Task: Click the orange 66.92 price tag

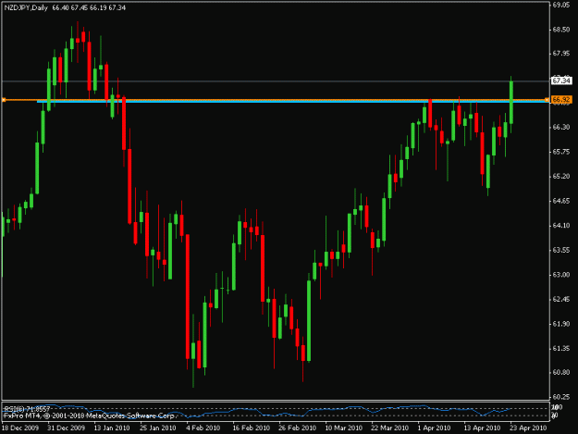Action: click(561, 100)
